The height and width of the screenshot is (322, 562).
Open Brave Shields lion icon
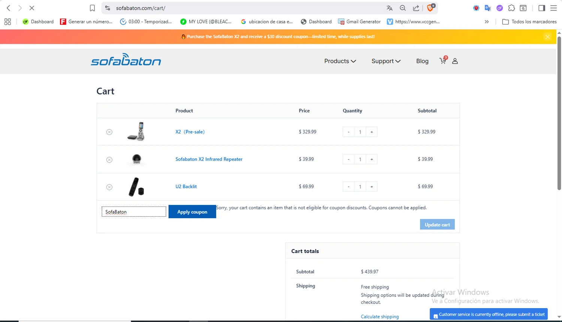[430, 8]
